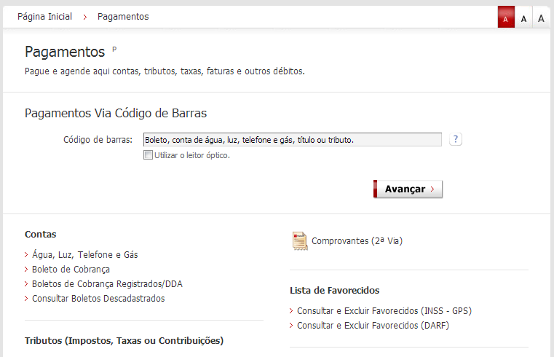This screenshot has width=554, height=357.
Task: Enable Utilizar o leitor óptico checkbox
Action: tap(149, 155)
